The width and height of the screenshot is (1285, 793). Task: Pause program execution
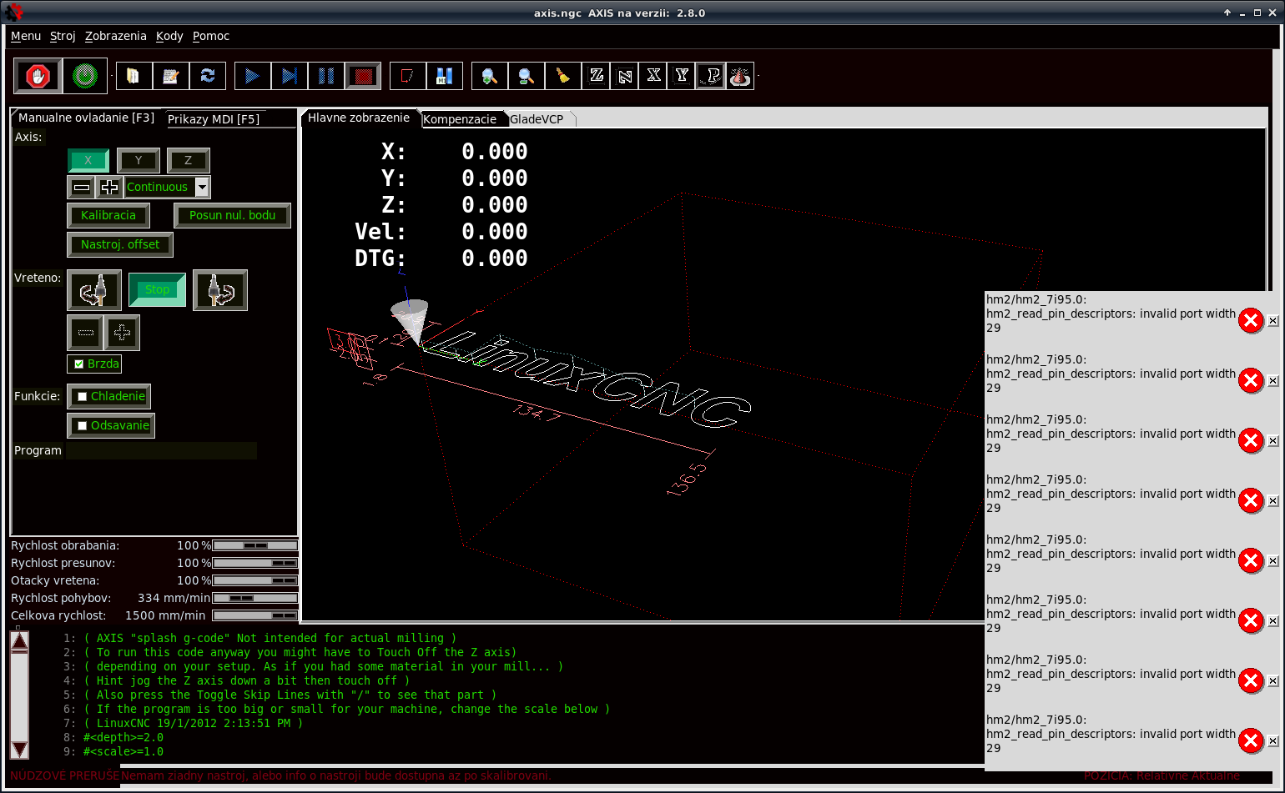coord(325,76)
